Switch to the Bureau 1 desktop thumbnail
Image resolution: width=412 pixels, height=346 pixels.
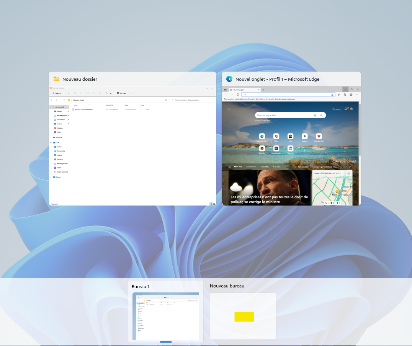coord(166,316)
